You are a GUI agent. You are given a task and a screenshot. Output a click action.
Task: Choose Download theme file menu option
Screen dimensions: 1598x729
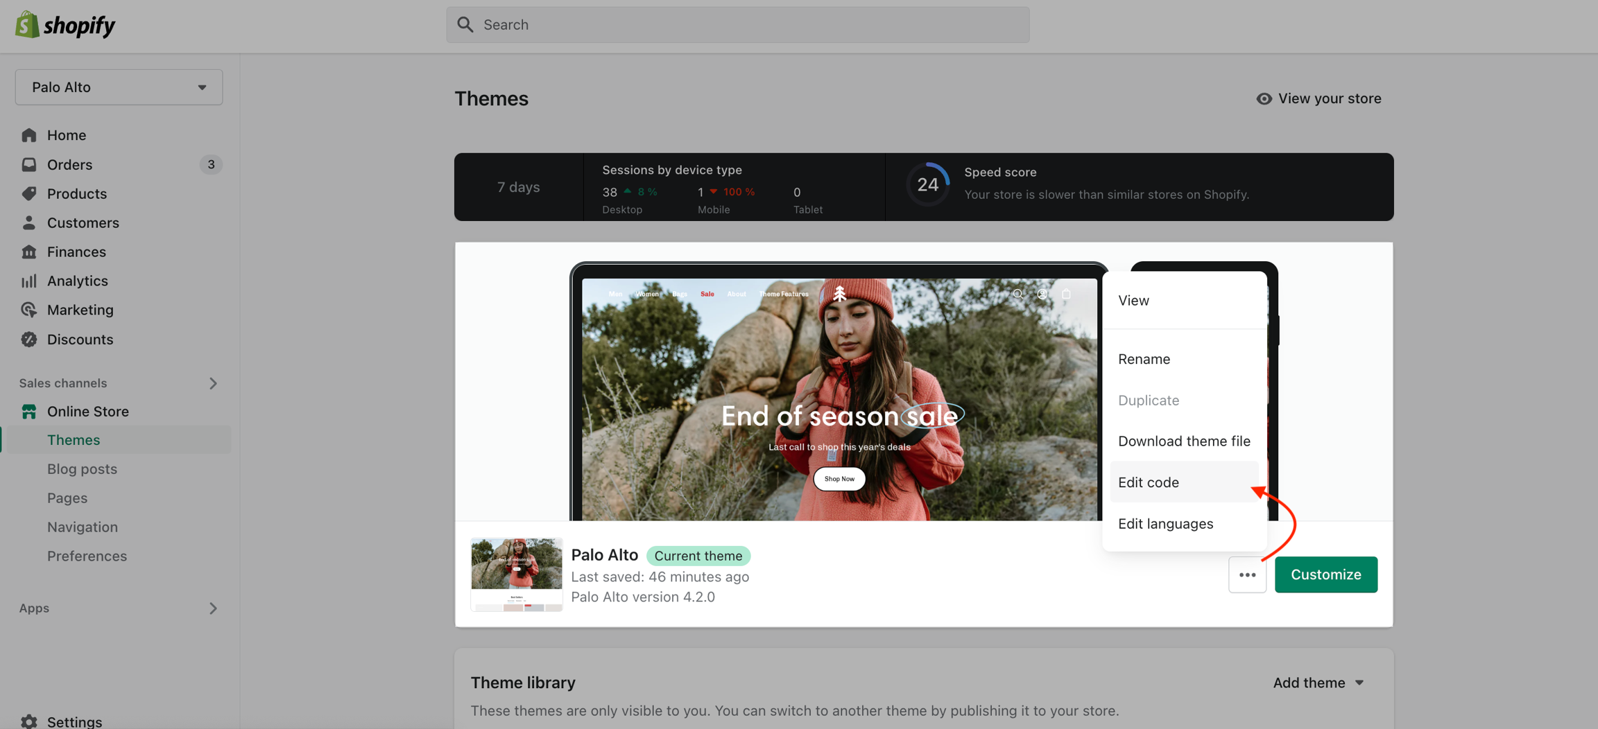click(1183, 441)
